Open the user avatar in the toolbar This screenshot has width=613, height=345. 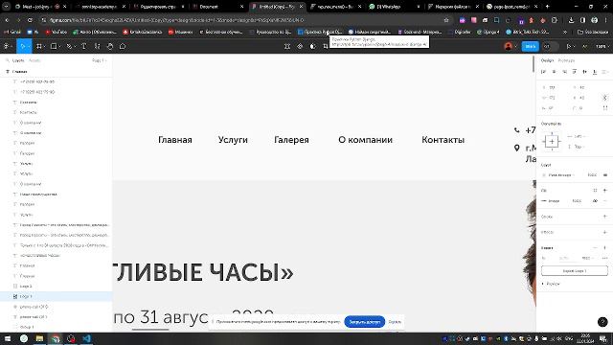[x=509, y=46]
